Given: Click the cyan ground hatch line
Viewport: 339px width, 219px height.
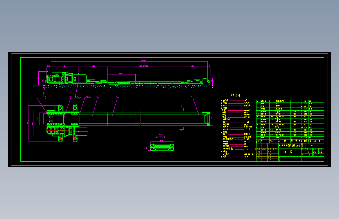Looking at the screenshot, I should pyautogui.click(x=123, y=87).
